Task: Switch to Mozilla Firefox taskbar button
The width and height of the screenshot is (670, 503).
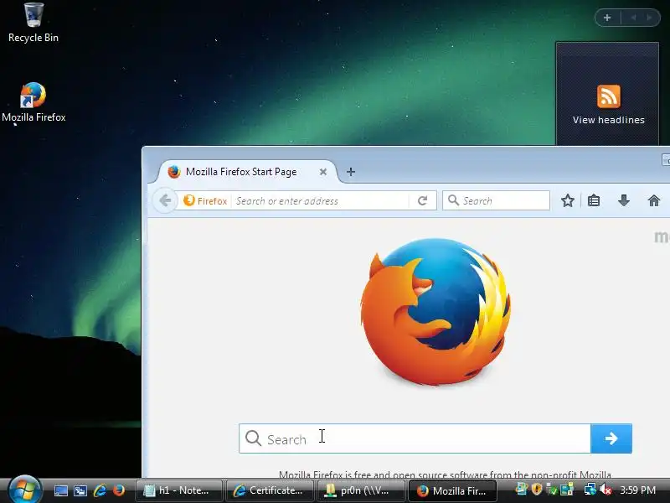Action: pos(452,490)
